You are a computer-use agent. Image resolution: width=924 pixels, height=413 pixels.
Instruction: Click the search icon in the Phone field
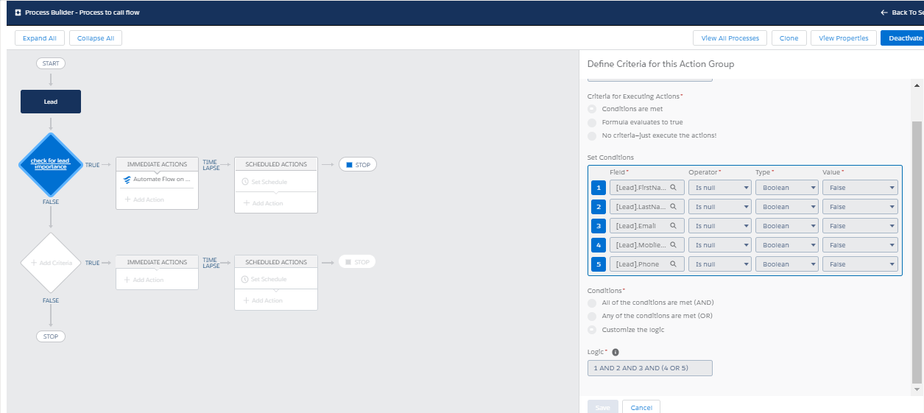(673, 264)
